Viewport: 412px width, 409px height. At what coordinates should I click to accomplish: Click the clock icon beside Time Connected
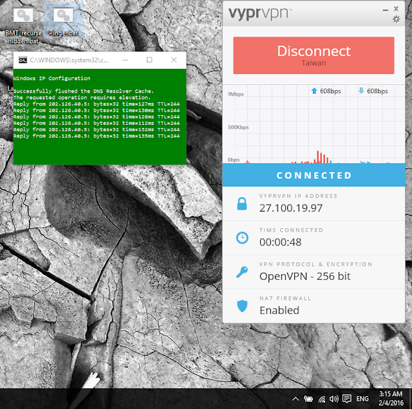[242, 238]
